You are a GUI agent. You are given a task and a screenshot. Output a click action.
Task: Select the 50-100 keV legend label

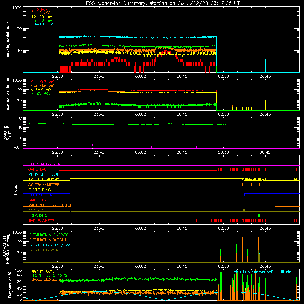[x=43, y=24]
